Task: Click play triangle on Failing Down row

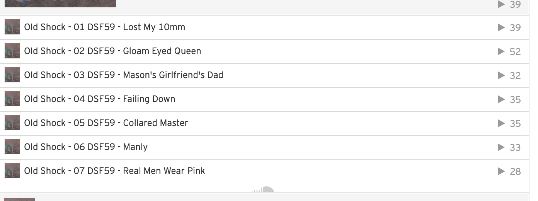Action: pyautogui.click(x=502, y=99)
